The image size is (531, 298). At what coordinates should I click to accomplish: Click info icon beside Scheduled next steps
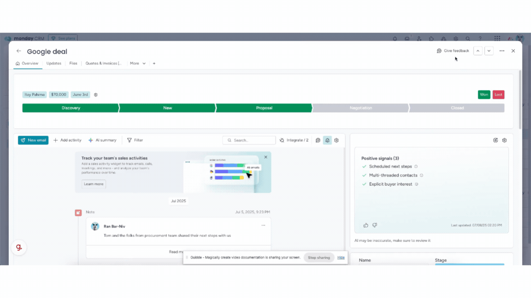click(416, 166)
